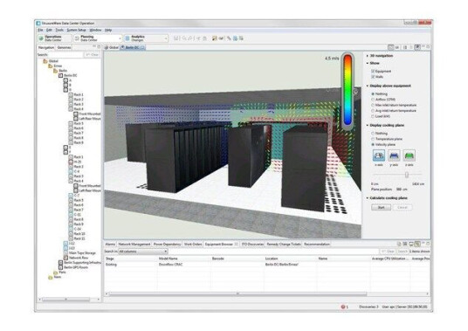The height and width of the screenshot is (331, 468).
Task: Click the Start button
Action: point(381,207)
